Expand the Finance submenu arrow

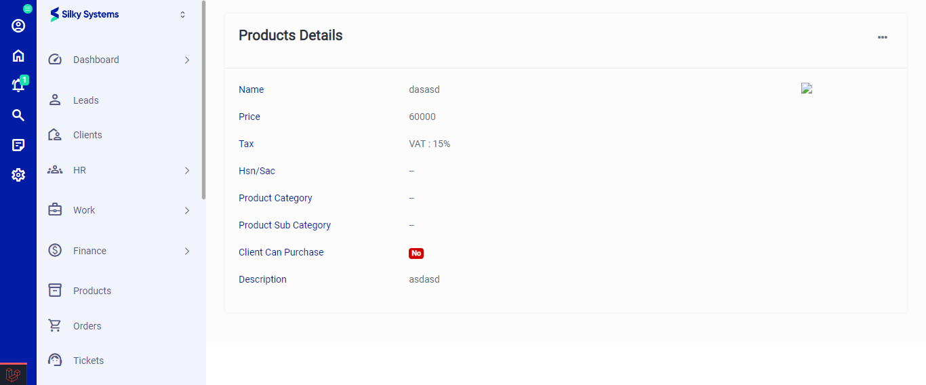click(x=187, y=251)
